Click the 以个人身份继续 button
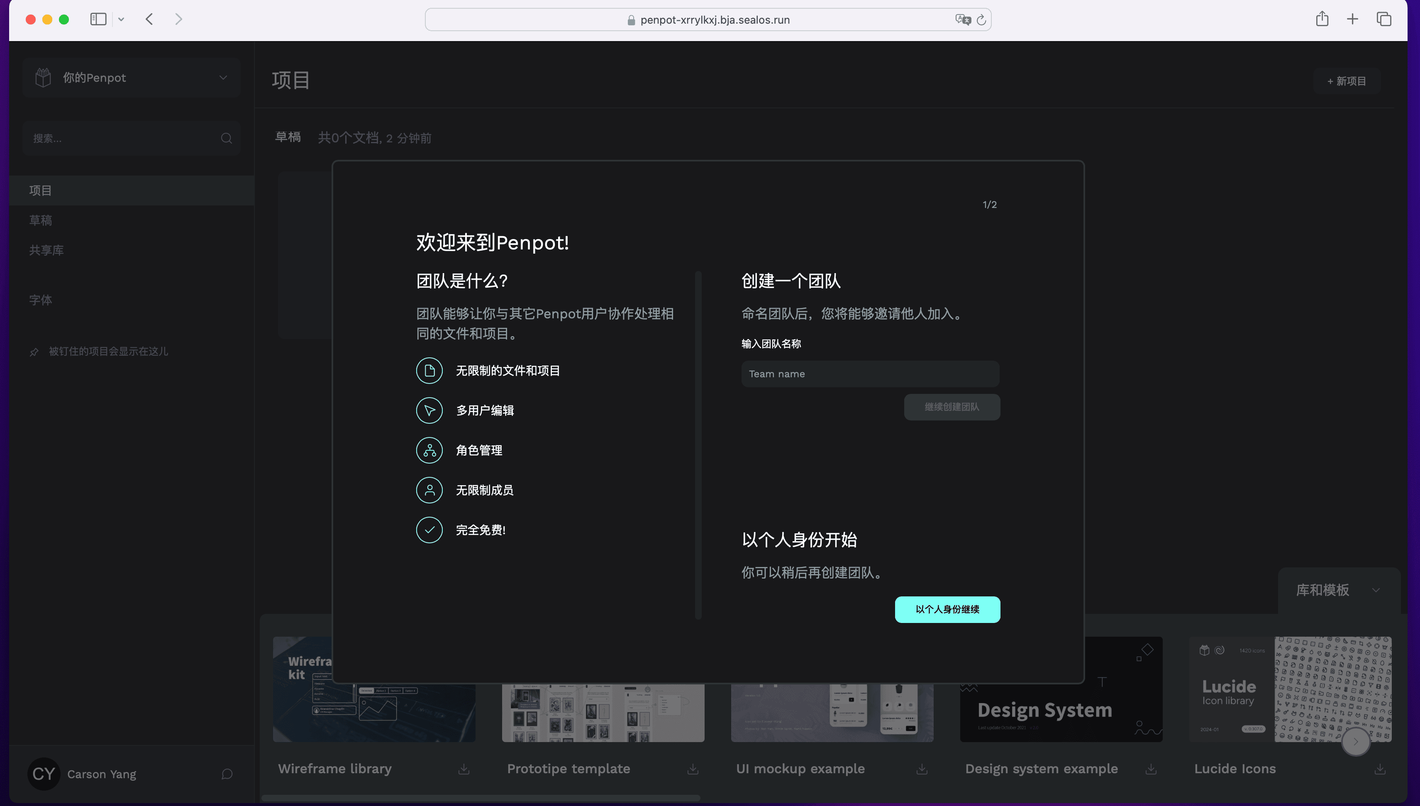The height and width of the screenshot is (806, 1420). (x=947, y=610)
